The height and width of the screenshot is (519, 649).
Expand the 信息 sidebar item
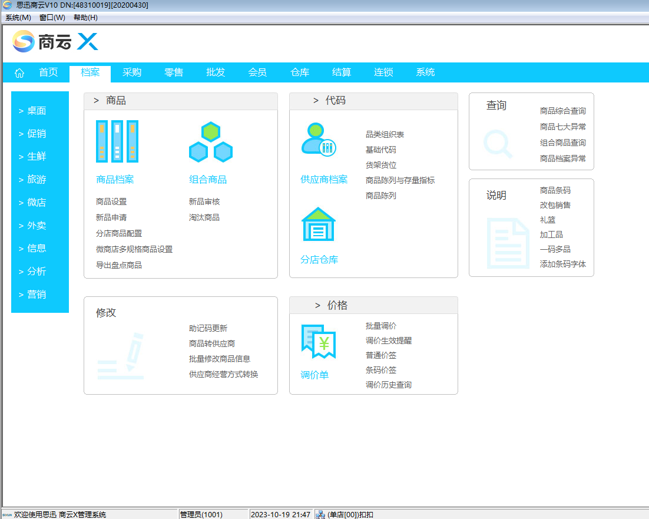pyautogui.click(x=32, y=249)
